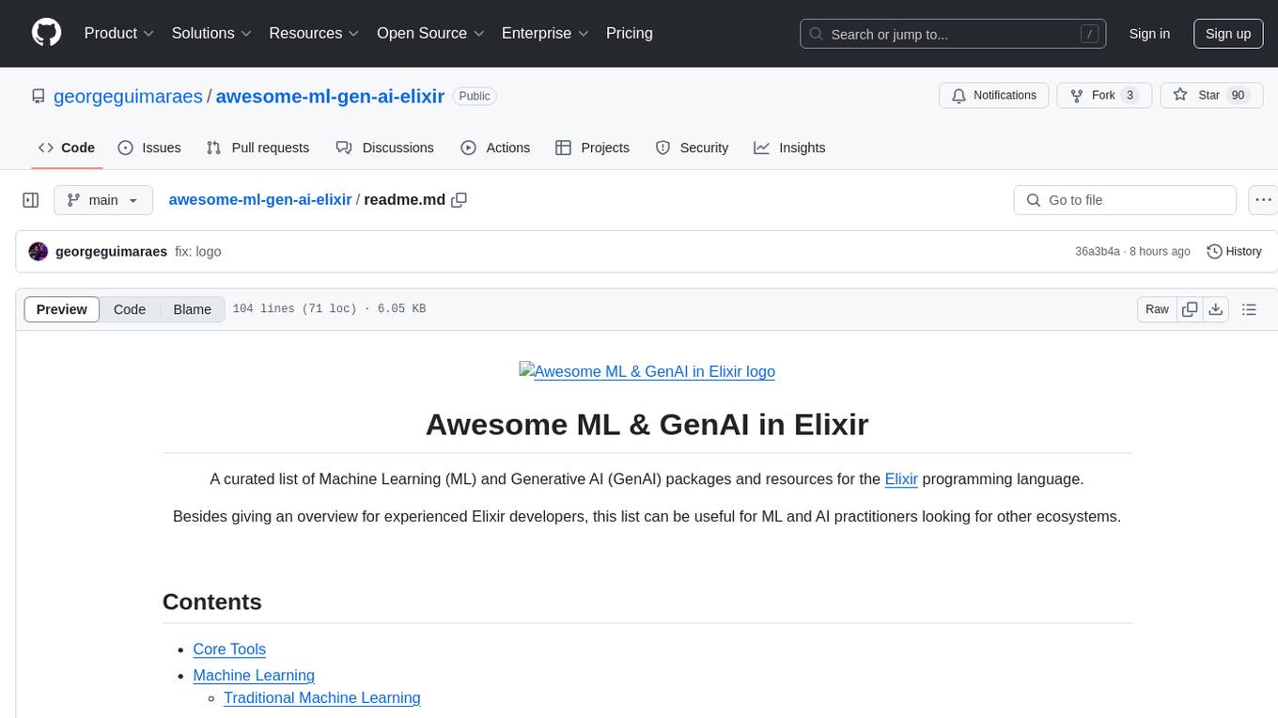This screenshot has height=718, width=1278.
Task: Jump to Traditional Machine Learning section
Action: click(x=322, y=698)
